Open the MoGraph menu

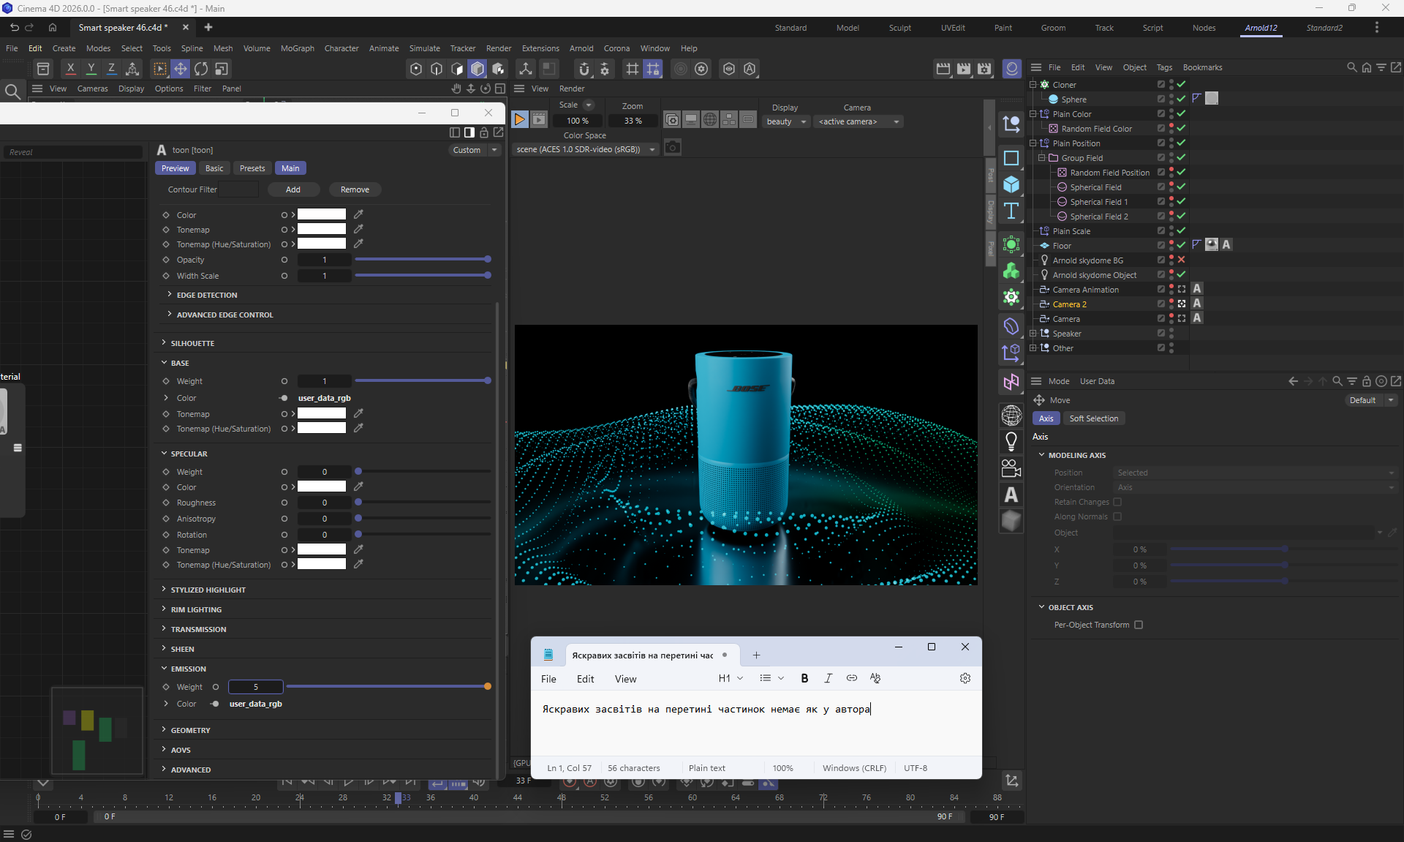297,48
